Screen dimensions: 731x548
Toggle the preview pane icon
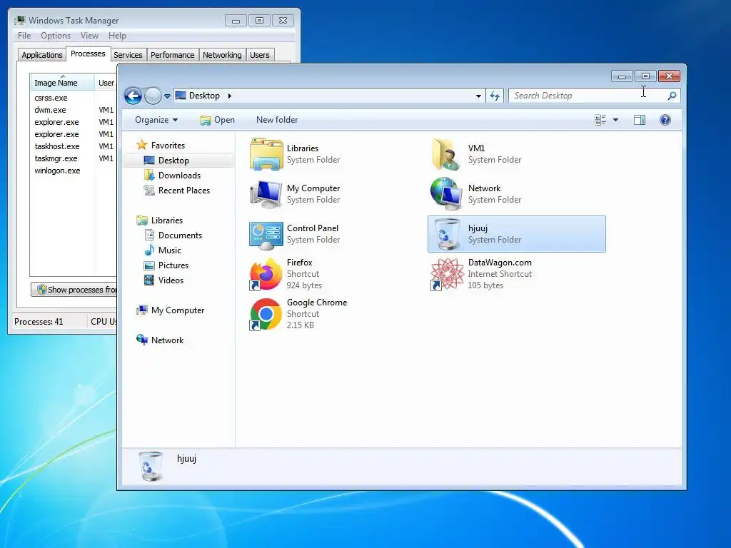[640, 120]
